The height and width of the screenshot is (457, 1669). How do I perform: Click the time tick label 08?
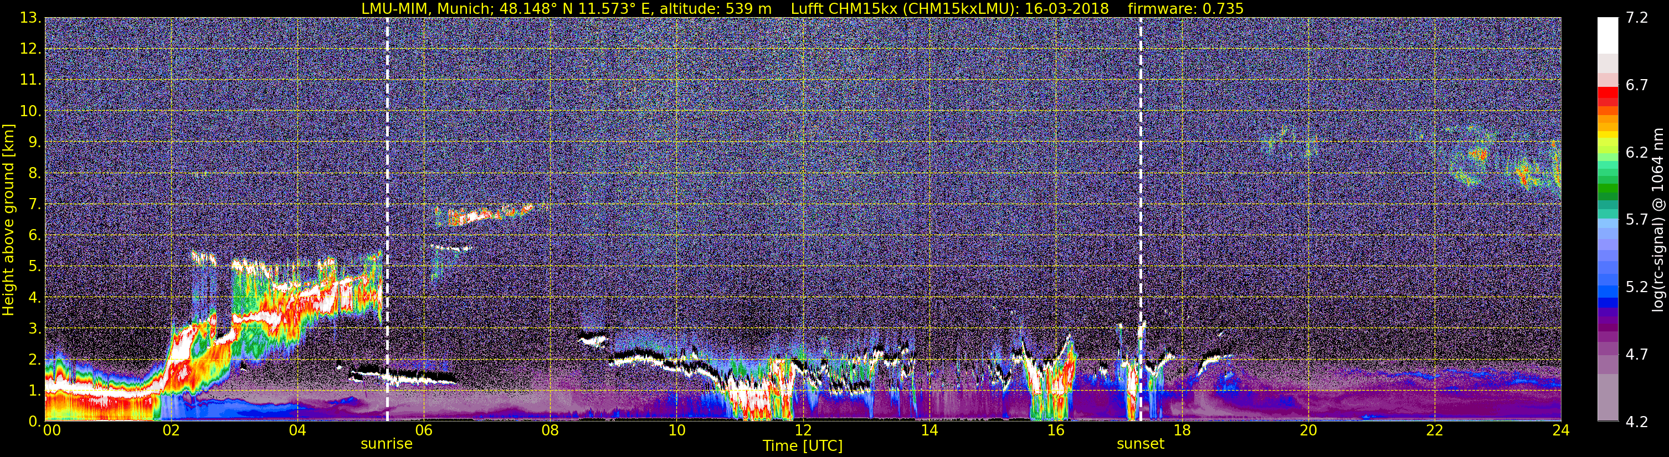tap(550, 430)
